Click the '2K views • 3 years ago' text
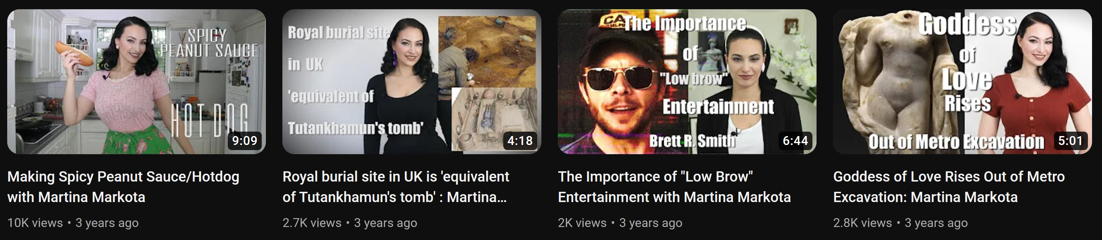Viewport: 1102px width, 240px height. coord(620,223)
